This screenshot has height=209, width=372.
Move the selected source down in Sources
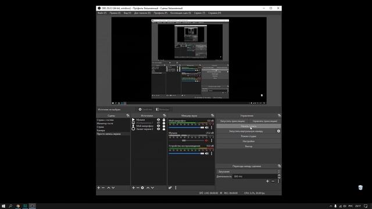(152, 188)
